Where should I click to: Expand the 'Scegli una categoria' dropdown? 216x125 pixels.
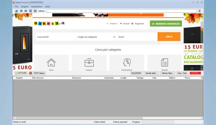coord(96,37)
